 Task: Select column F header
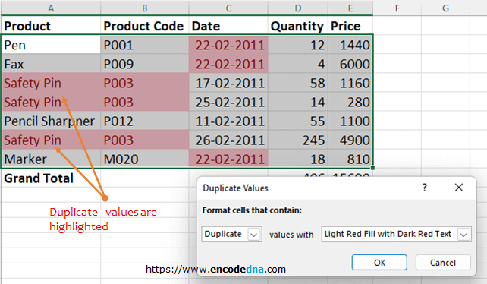397,8
